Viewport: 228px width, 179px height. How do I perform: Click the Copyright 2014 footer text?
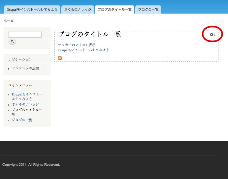pos(31,165)
